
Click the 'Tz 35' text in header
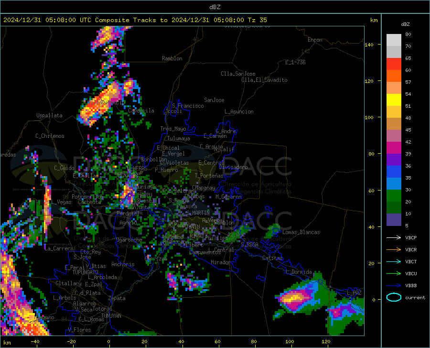[x=257, y=20]
